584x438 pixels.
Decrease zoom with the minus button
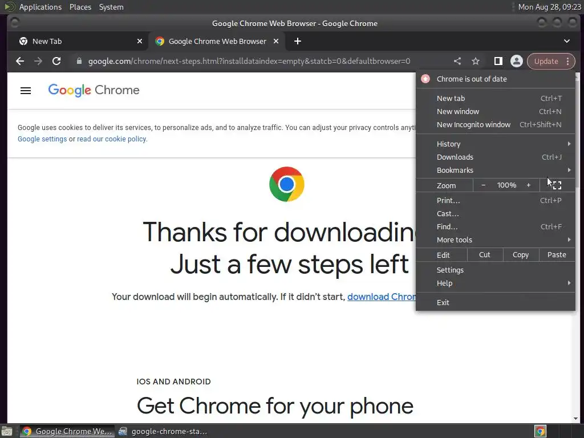tap(484, 185)
